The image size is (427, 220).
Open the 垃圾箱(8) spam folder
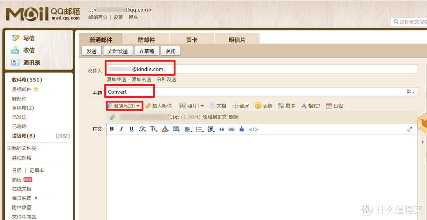[x=23, y=136]
